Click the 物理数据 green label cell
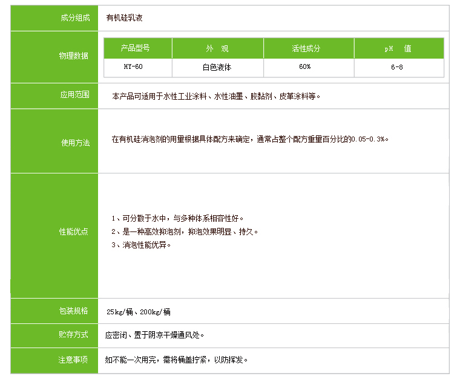Image resolution: width=460 pixels, height=385 pixels. 73,56
